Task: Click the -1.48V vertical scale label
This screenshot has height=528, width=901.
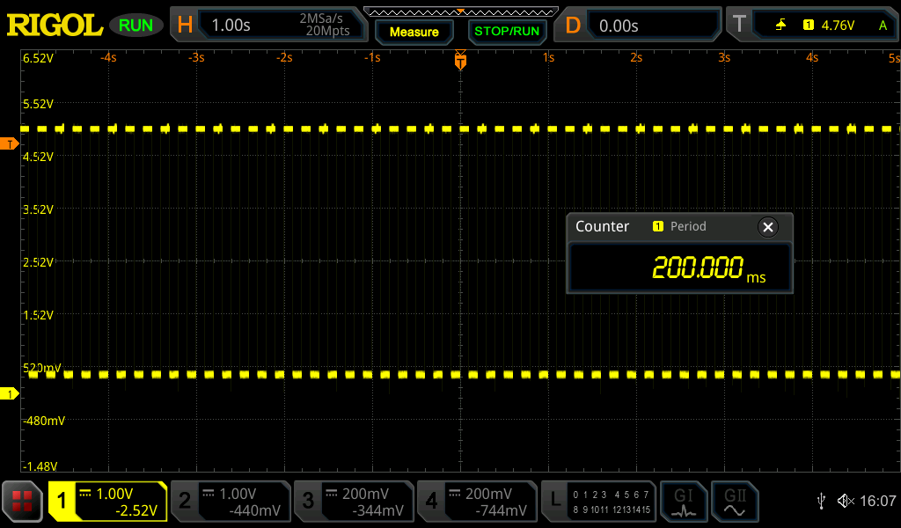Action: (x=39, y=466)
